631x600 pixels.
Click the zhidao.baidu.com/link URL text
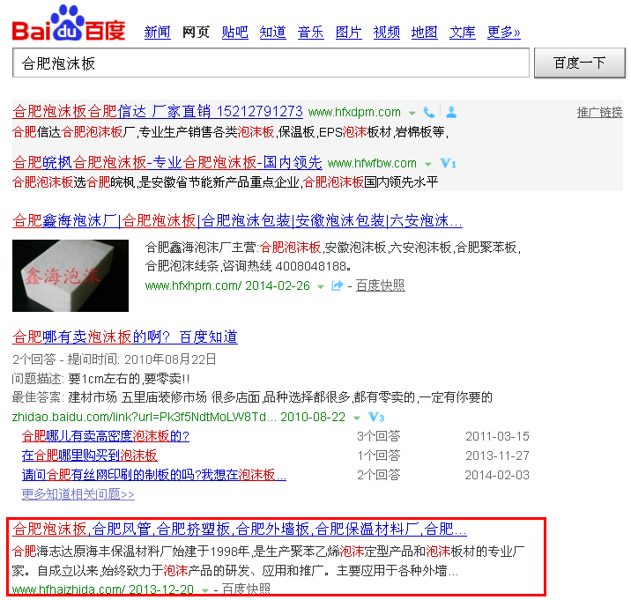pos(179,417)
